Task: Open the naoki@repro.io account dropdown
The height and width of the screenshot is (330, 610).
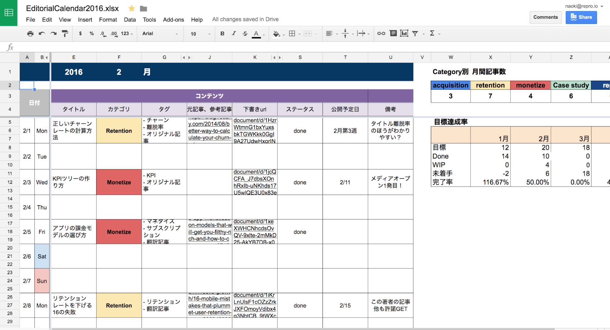Action: (x=584, y=6)
